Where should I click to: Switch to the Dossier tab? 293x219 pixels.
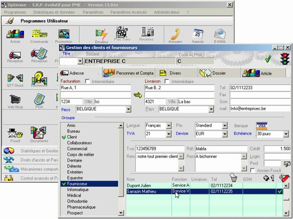point(219,73)
